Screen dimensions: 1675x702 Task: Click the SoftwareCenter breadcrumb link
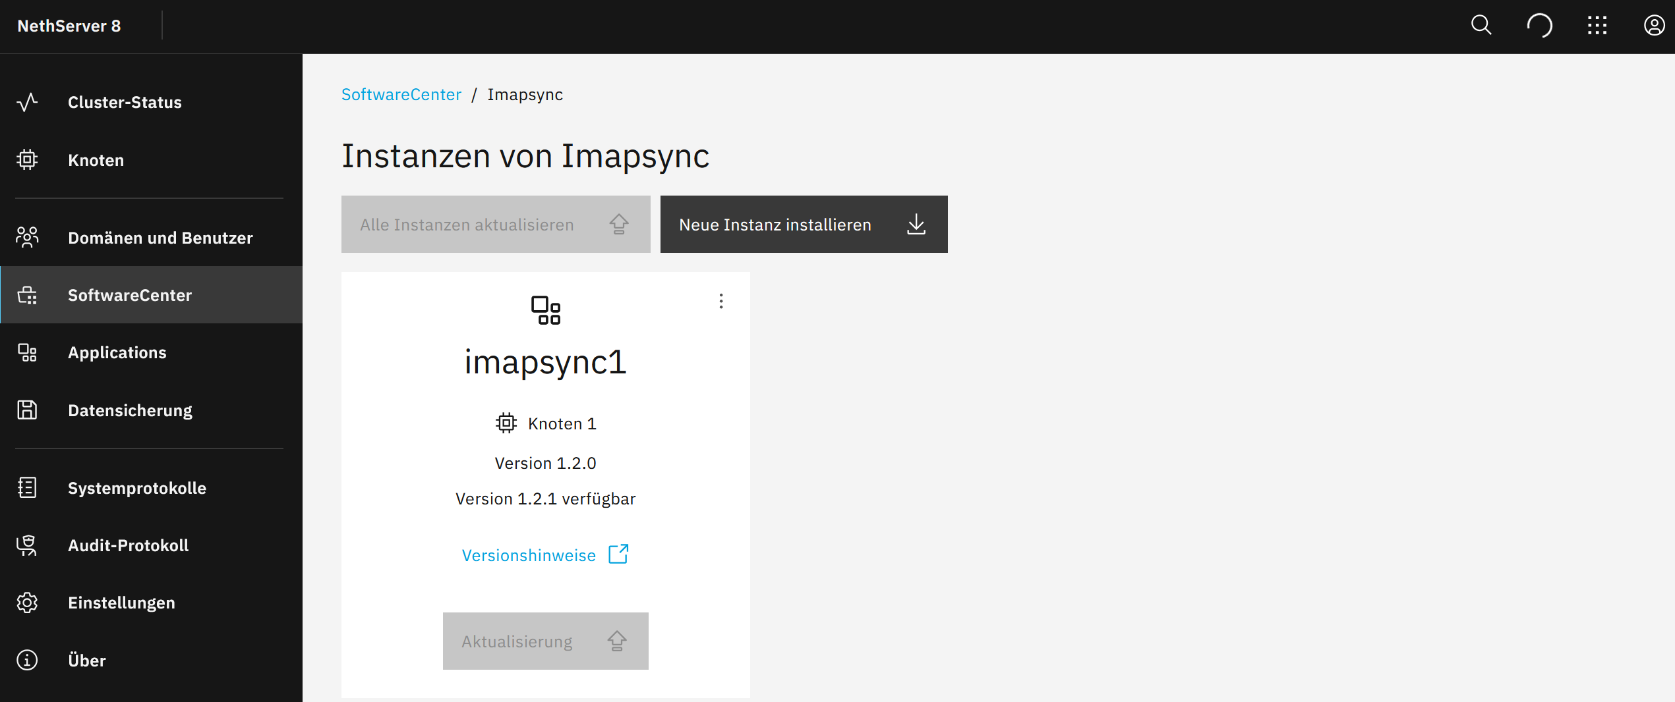pyautogui.click(x=401, y=95)
